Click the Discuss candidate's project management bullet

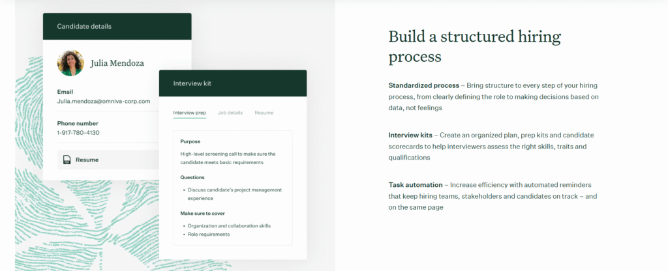point(234,194)
